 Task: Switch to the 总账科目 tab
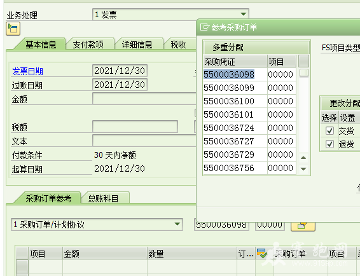click(x=103, y=198)
